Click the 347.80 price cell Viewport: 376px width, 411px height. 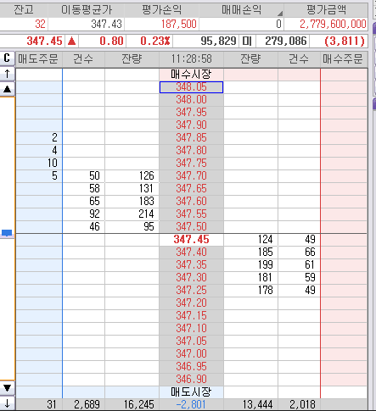click(x=192, y=151)
